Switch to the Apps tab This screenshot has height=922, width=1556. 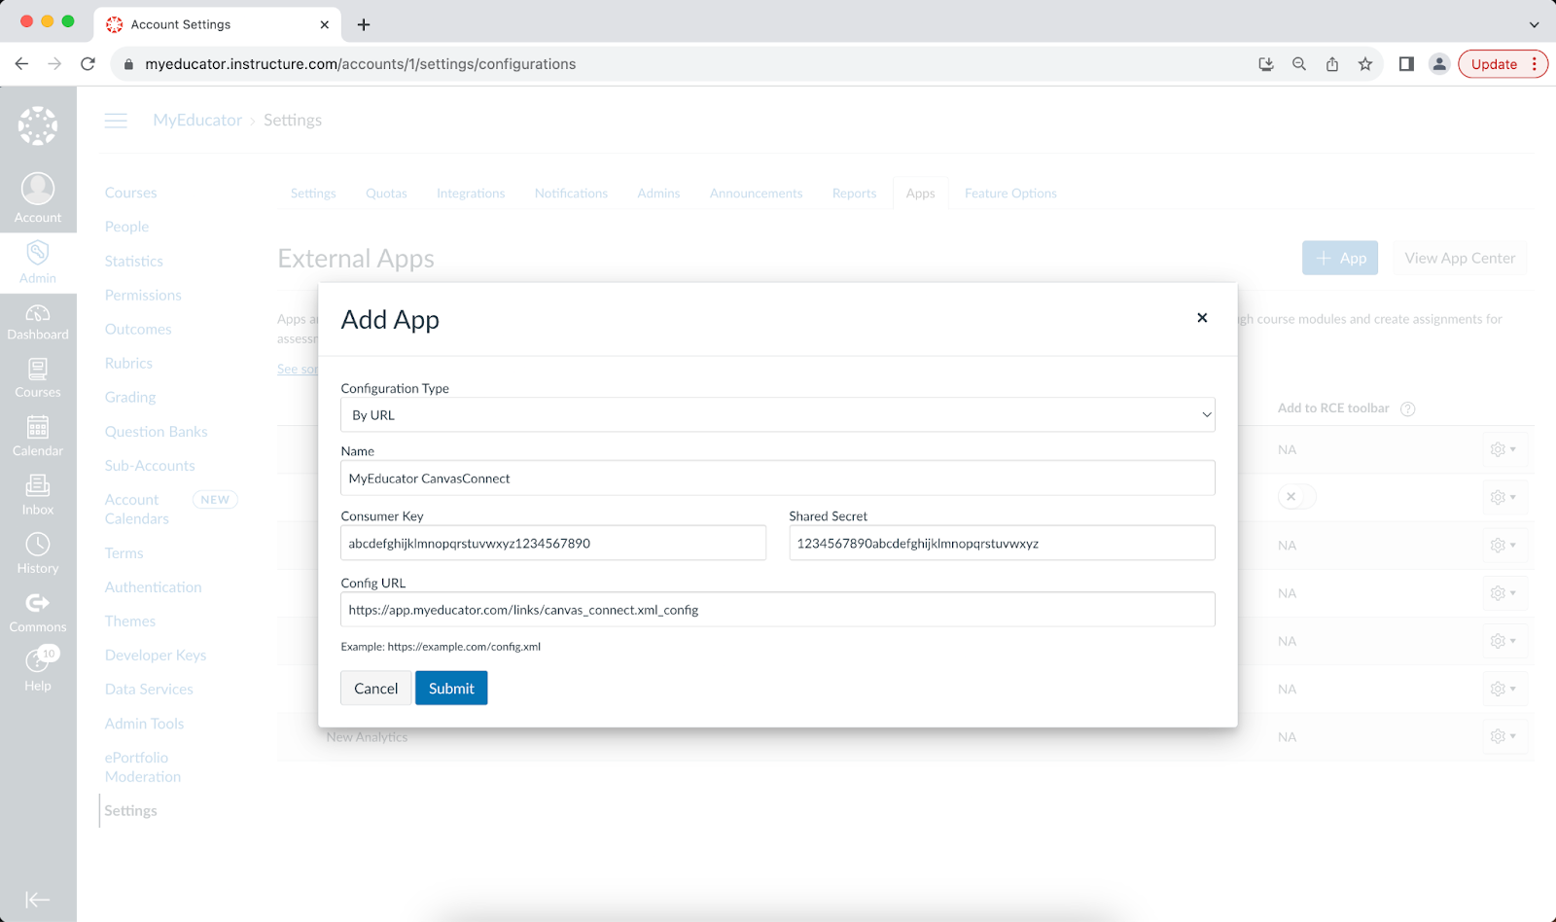click(x=920, y=194)
